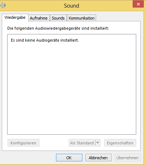Open Eigenschaften for the device
Viewport: 146px width, 165px height.
pos(120,143)
